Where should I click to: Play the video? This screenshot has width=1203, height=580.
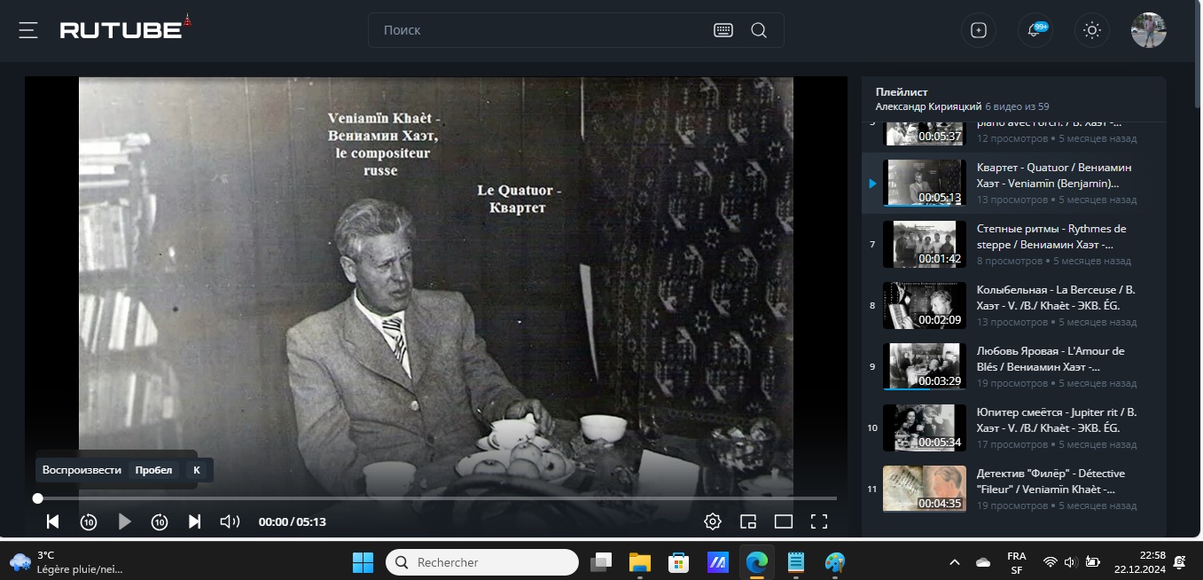tap(124, 521)
